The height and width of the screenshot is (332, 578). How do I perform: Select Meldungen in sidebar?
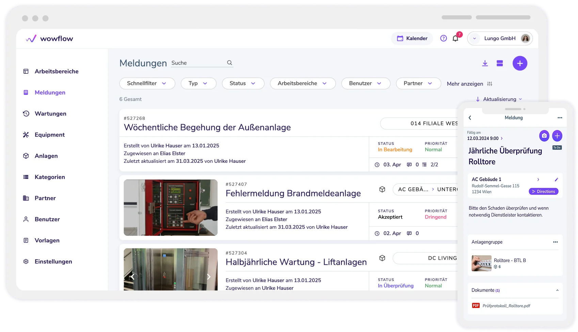pyautogui.click(x=44, y=92)
